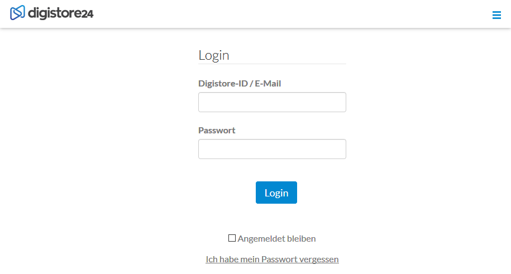Click the Passwort field label
This screenshot has width=511, height=274.
tap(217, 131)
